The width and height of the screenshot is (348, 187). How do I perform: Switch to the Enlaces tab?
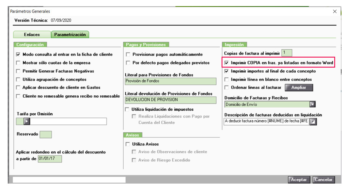(x=32, y=35)
